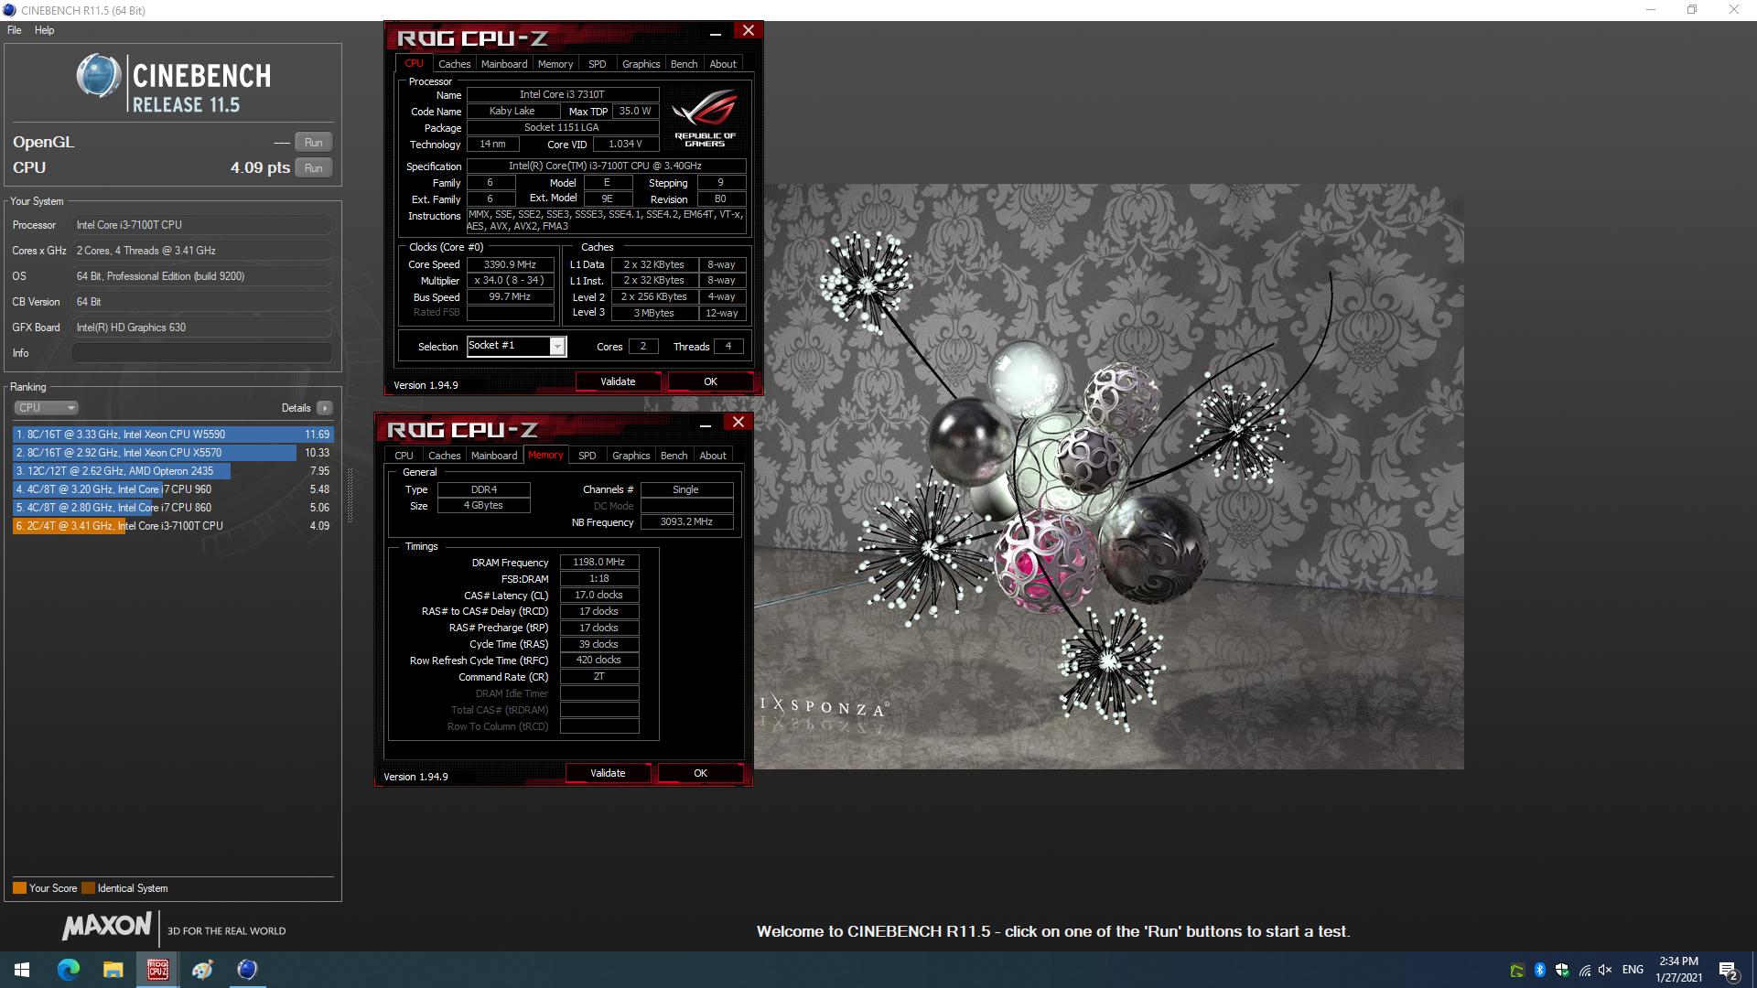Select ranking entry AMD Opteron 2435
The image size is (1757, 988).
pos(173,471)
